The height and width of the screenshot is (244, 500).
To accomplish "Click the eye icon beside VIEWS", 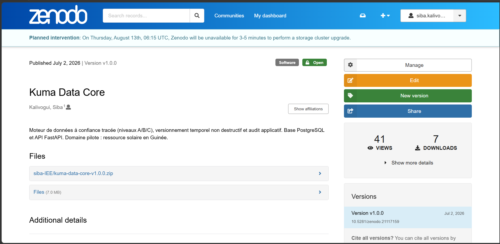I will [370, 148].
